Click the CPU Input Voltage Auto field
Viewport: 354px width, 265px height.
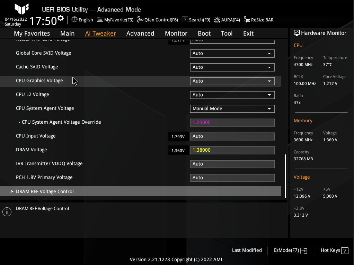pos(232,136)
